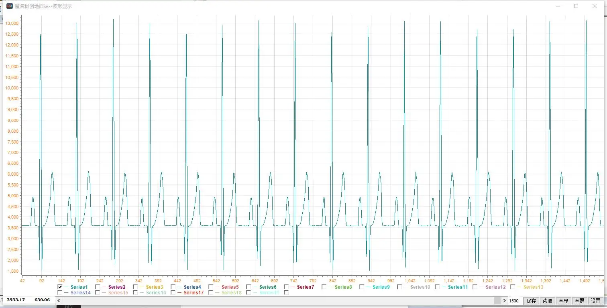Tick the Series13 checkbox

513,287
